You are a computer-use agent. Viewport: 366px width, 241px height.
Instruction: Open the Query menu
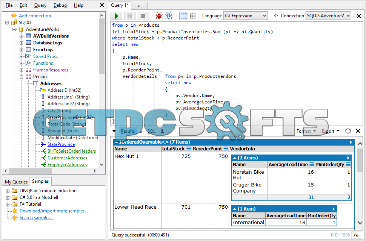[40, 5]
